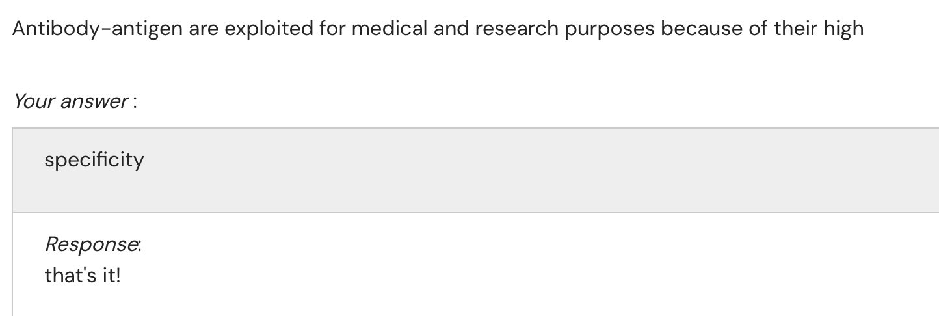Click the italic "Response" label
Image resolution: width=939 pixels, height=316 pixels.
(92, 244)
